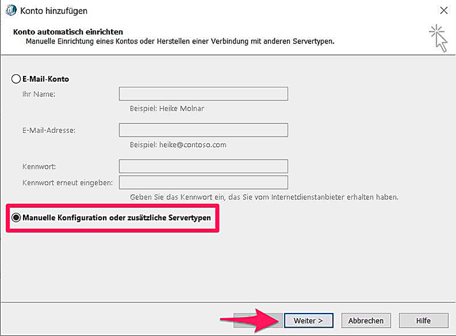456x336 pixels.
Task: Click the Ihr Name label
Action: coord(39,95)
